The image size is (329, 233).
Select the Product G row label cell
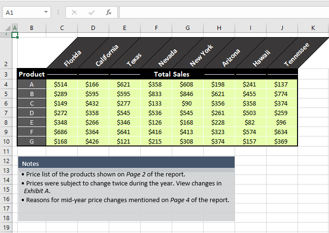(31, 141)
